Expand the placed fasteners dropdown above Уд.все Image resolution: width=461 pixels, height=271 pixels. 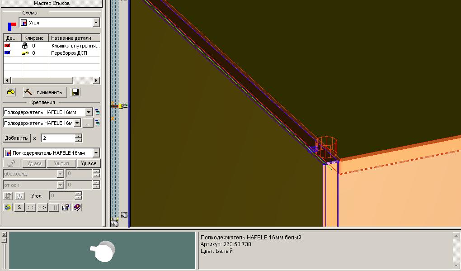pos(96,153)
